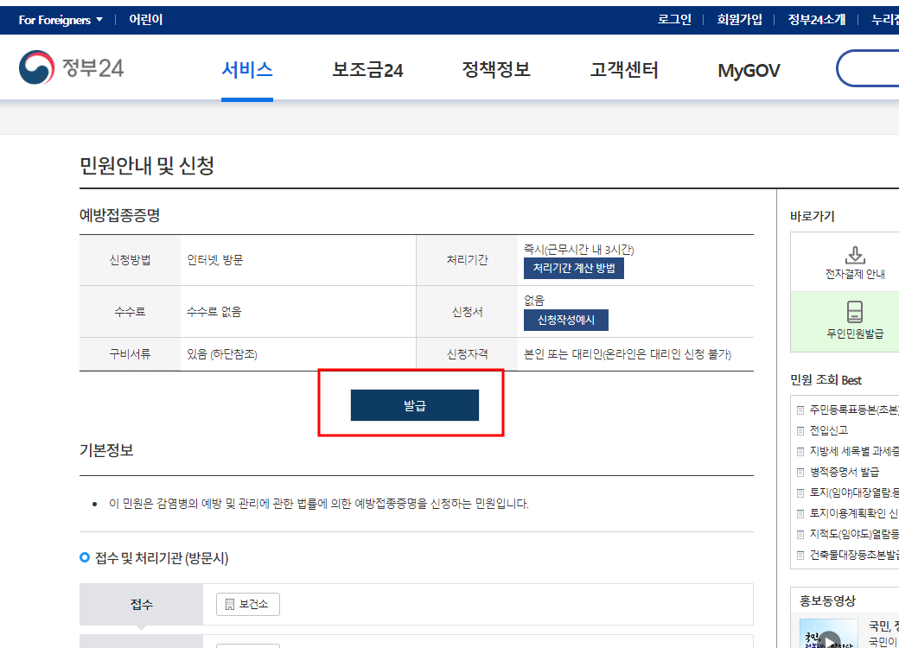Open the 처리기간 계산 방법 button
899x648 pixels.
573,268
